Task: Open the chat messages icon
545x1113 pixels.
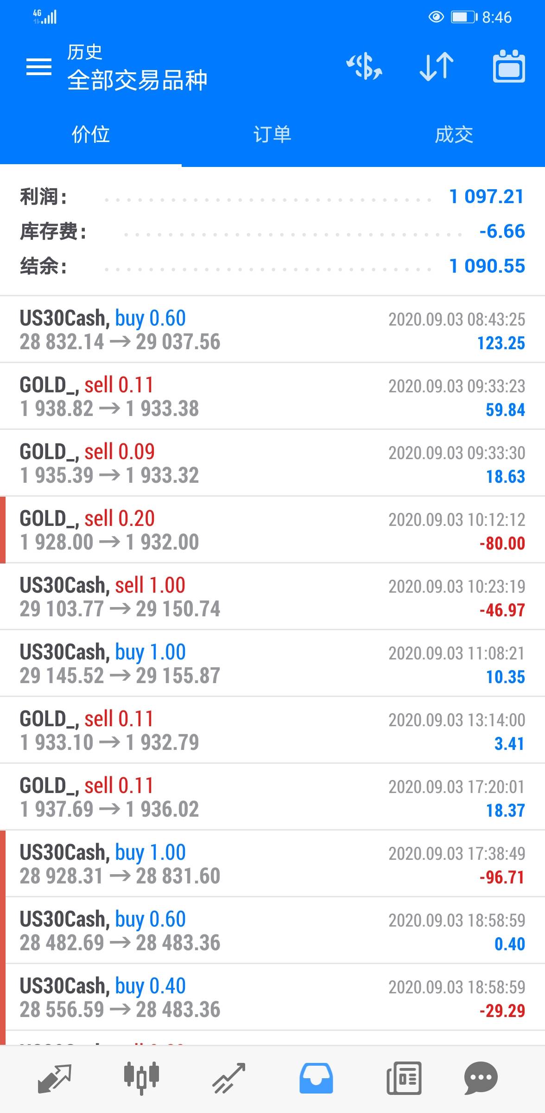Action: [x=481, y=1078]
